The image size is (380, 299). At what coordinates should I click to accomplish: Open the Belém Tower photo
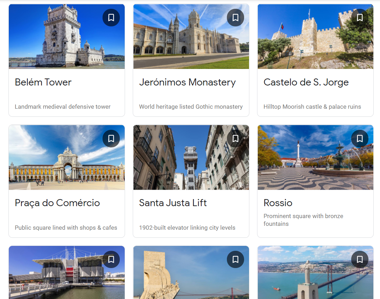click(67, 36)
